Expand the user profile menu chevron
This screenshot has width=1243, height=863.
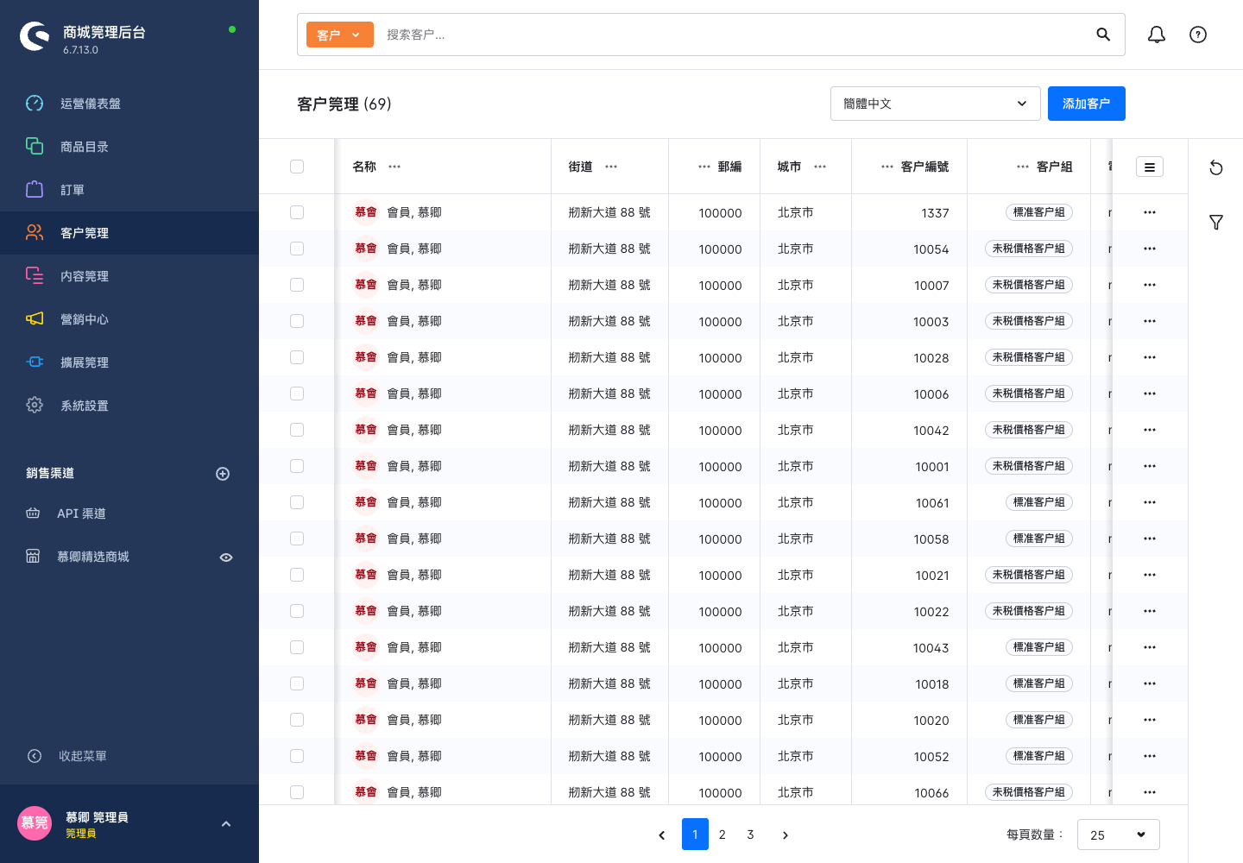pyautogui.click(x=226, y=824)
